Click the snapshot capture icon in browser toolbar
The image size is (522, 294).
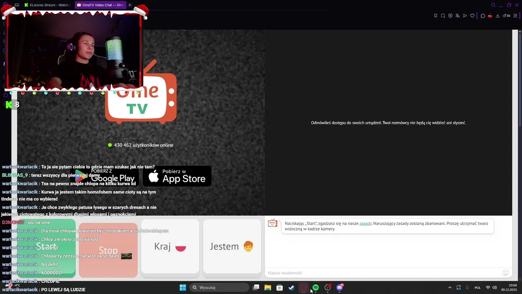[443, 16]
